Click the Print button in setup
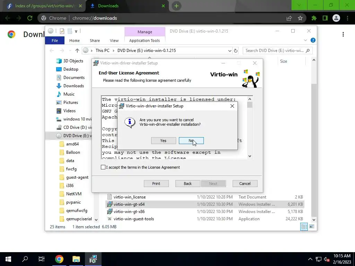The image size is (355, 266). click(156, 184)
